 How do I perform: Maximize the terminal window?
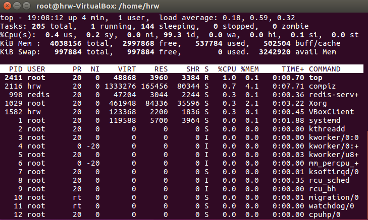point(27,6)
